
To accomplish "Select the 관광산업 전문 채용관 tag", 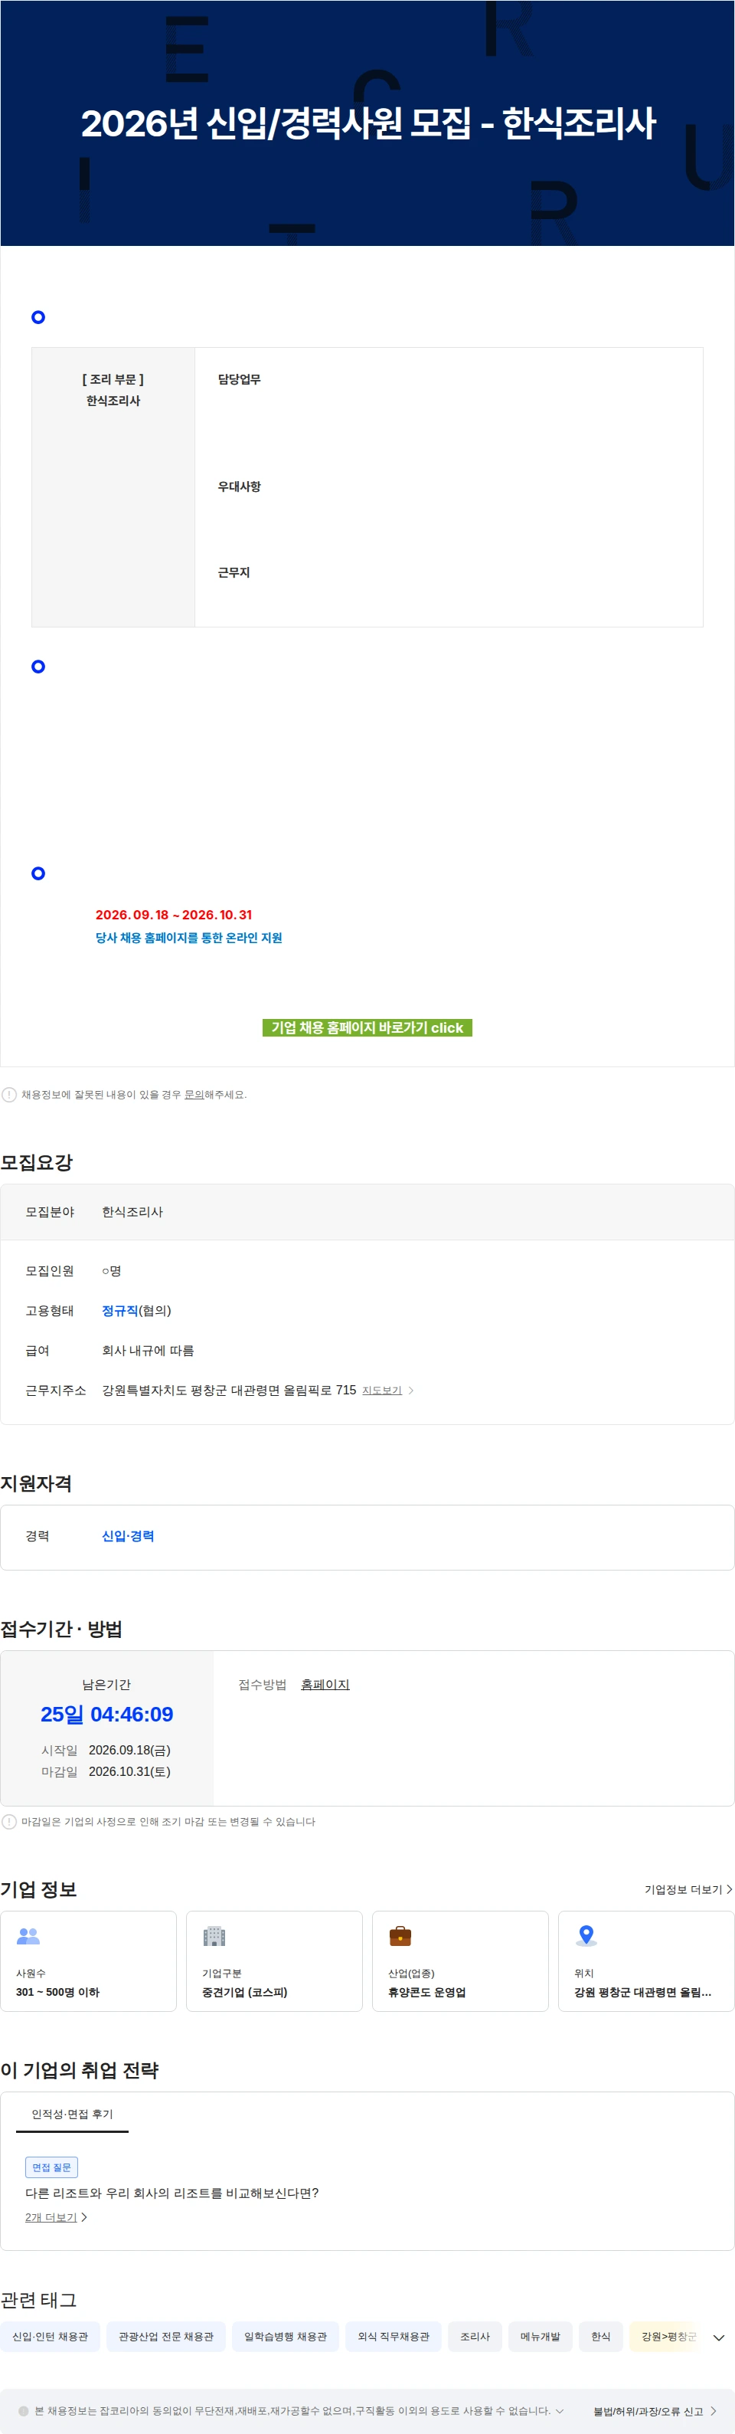I will 166,2336.
